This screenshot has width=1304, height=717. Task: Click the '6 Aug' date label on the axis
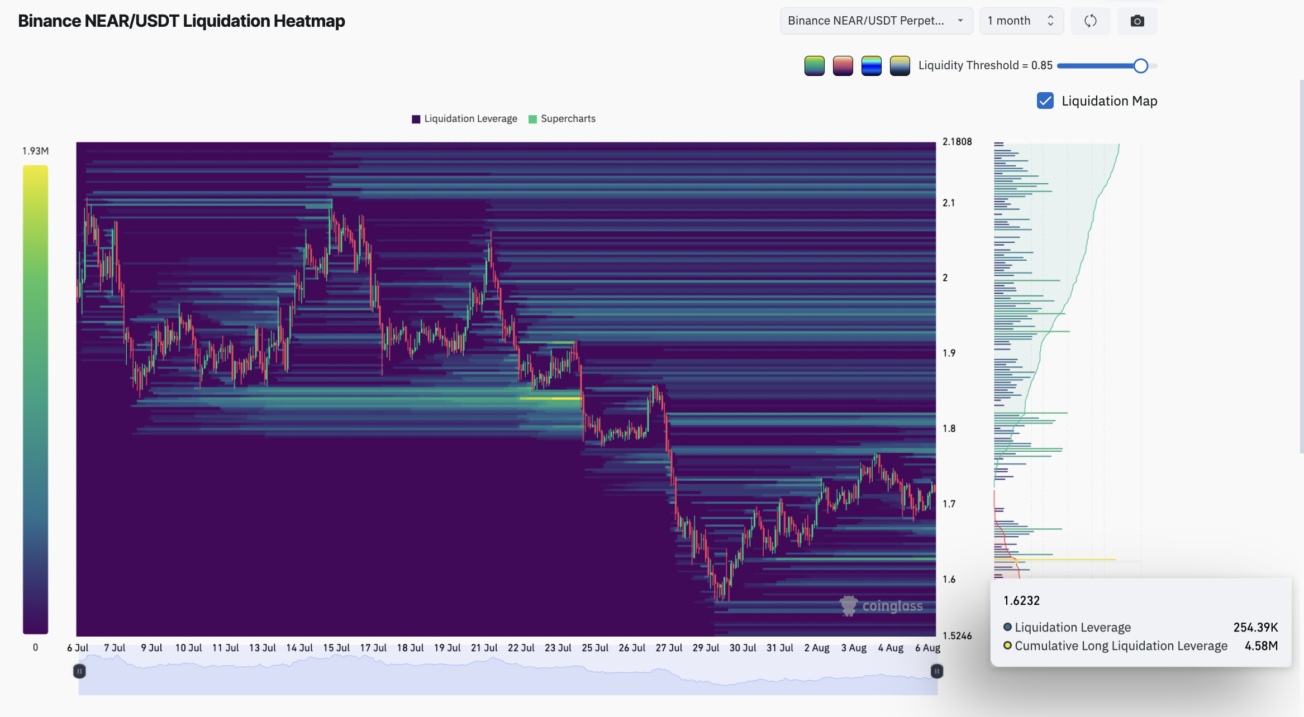pyautogui.click(x=927, y=648)
